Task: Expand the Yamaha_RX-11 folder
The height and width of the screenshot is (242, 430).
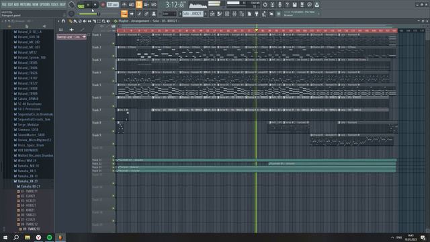Action: (x=26, y=176)
